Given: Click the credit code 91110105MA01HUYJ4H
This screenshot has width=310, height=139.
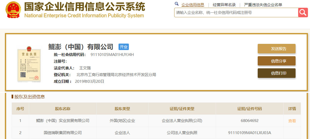Looking at the screenshot, I should pos(112,54).
